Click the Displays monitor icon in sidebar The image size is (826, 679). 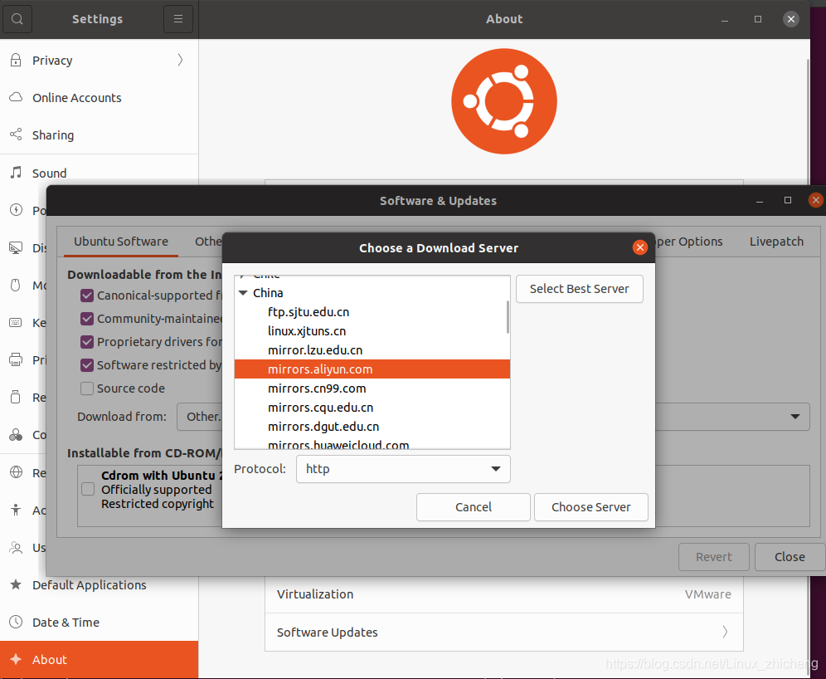point(17,247)
